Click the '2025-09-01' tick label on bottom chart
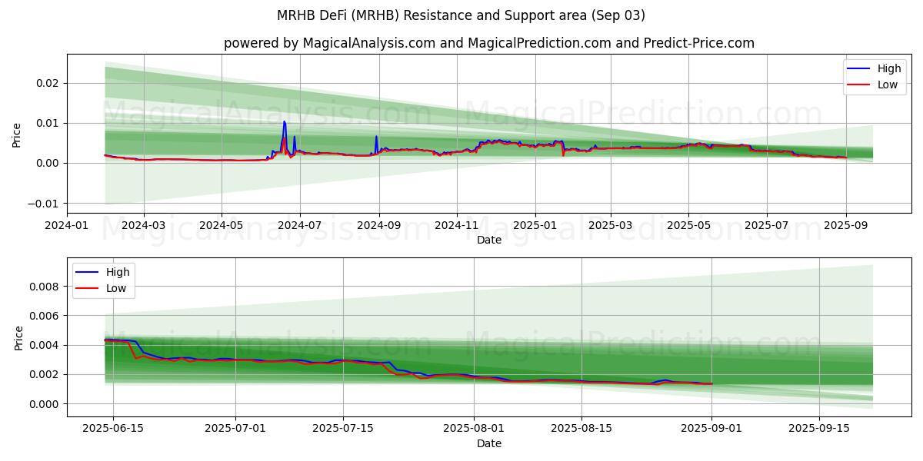This screenshot has height=461, width=923. click(711, 429)
